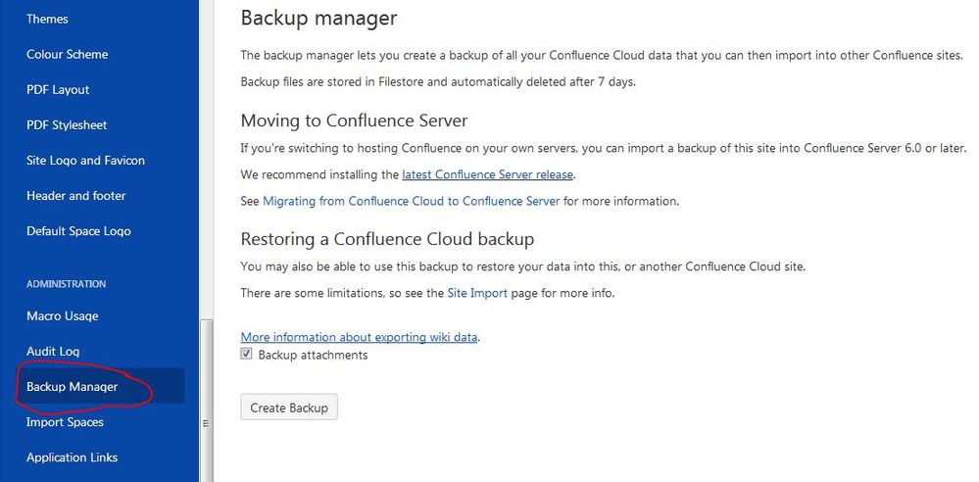Go to Application Links
Viewport: 979px width, 482px height.
point(72,458)
